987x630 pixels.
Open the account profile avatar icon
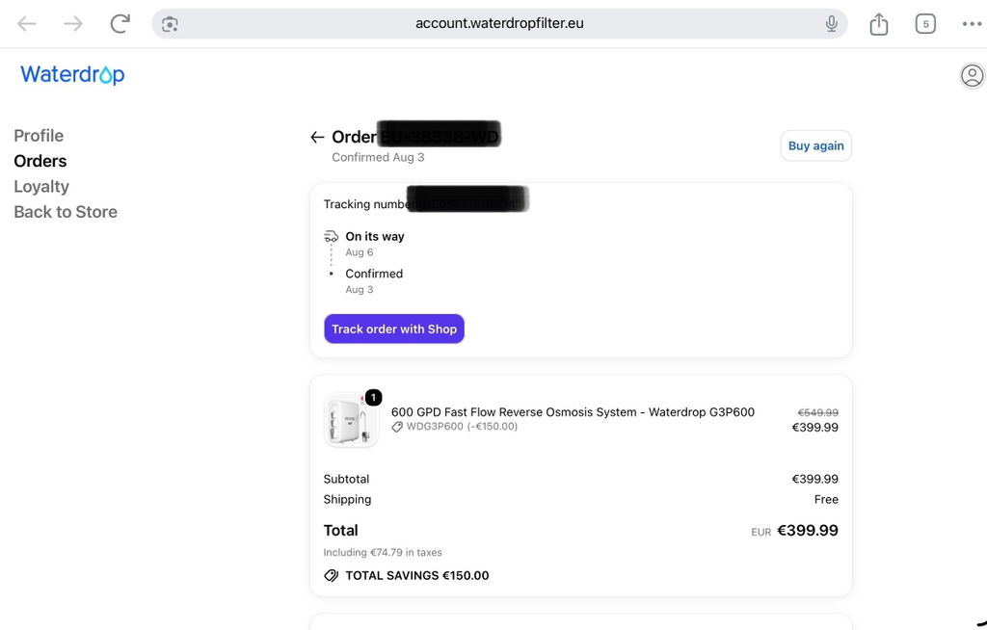tap(972, 75)
